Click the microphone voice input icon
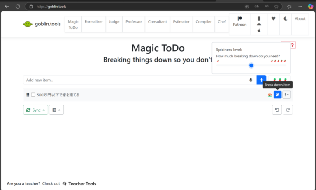 pyautogui.click(x=251, y=80)
